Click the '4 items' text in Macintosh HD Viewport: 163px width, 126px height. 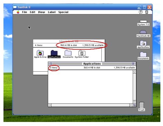[x=39, y=45]
